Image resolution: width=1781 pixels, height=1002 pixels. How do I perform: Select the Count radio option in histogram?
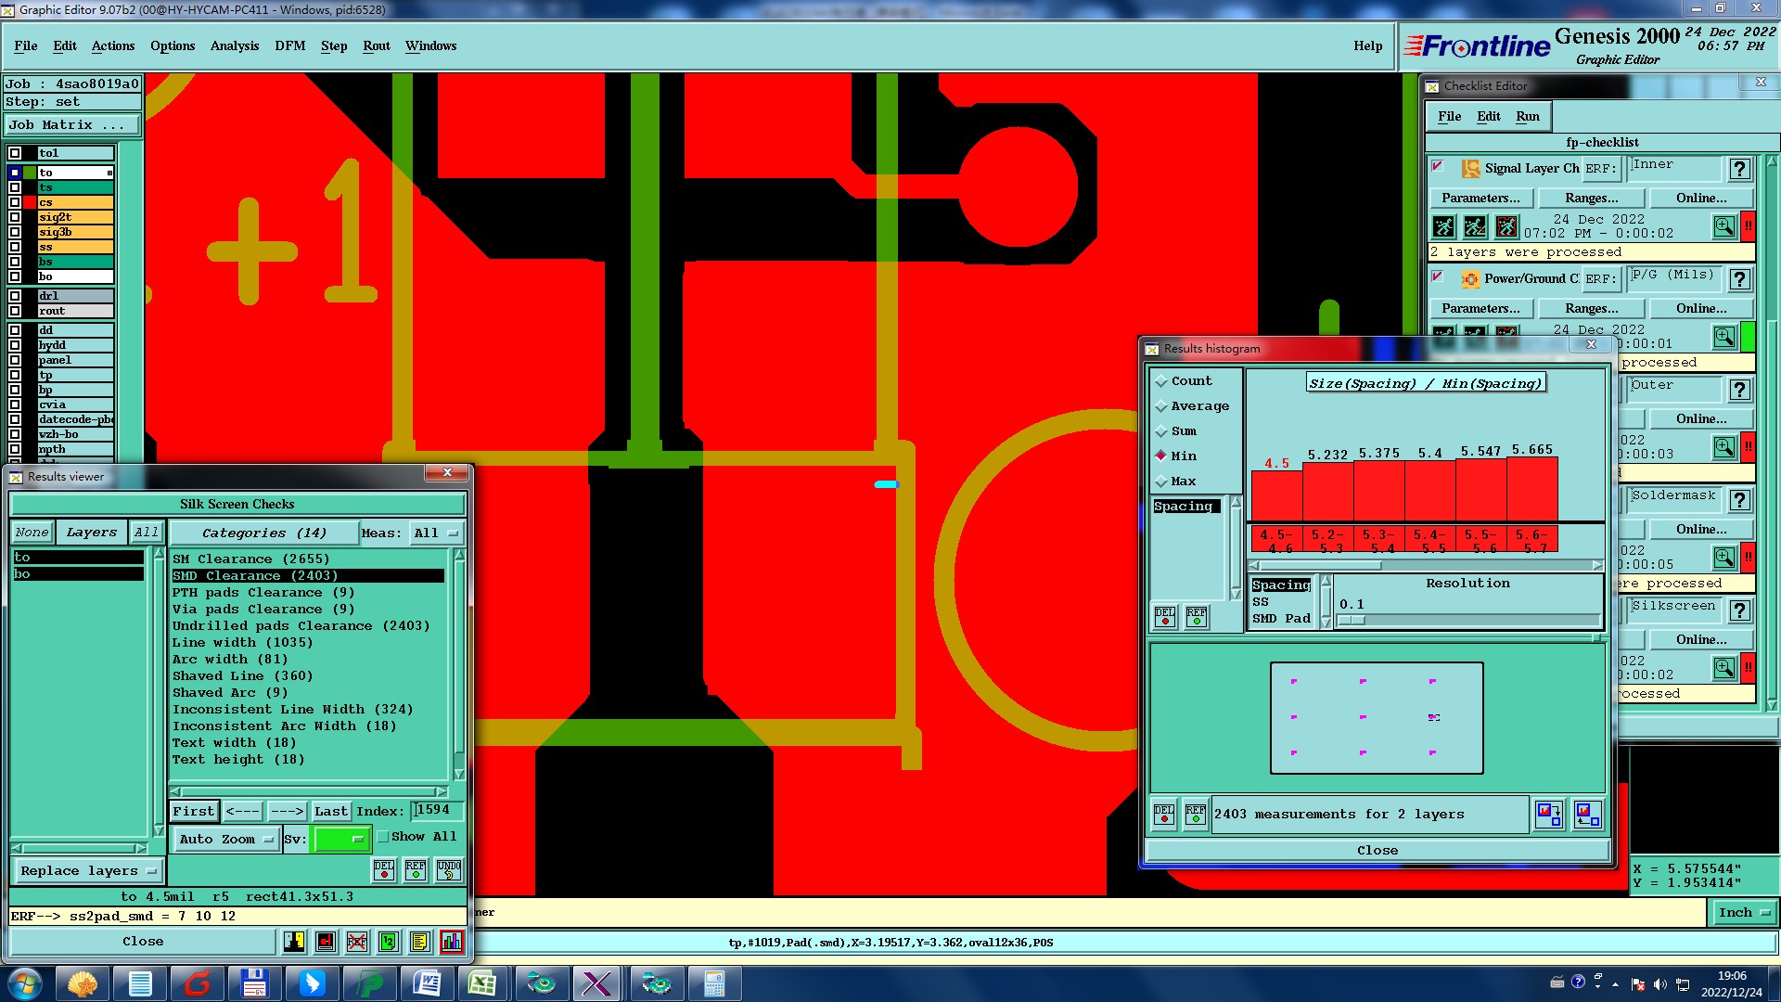tap(1161, 381)
